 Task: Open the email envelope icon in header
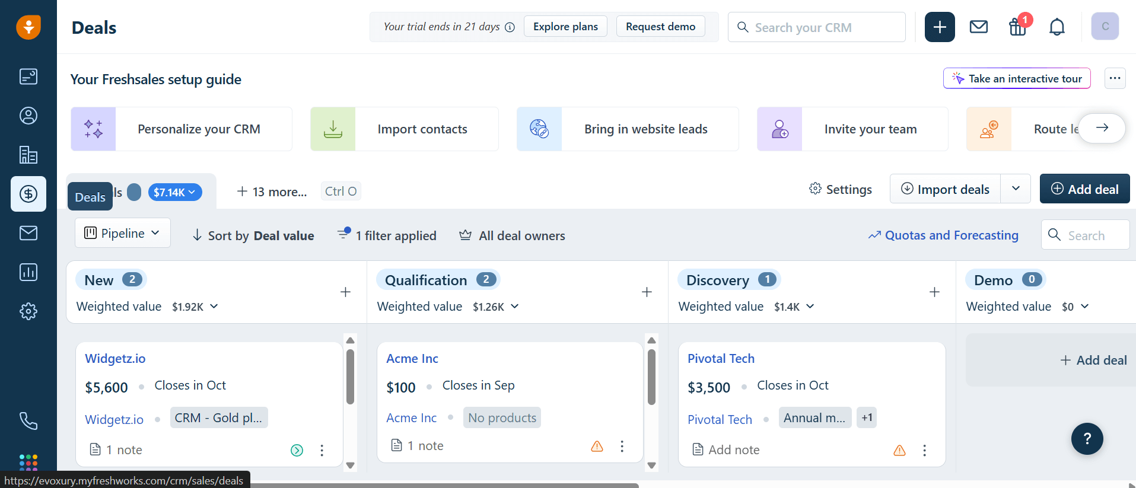[978, 27]
